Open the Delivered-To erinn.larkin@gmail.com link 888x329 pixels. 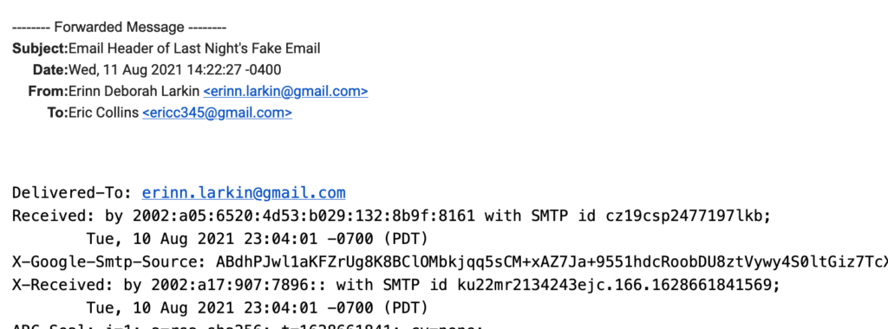[x=244, y=193]
